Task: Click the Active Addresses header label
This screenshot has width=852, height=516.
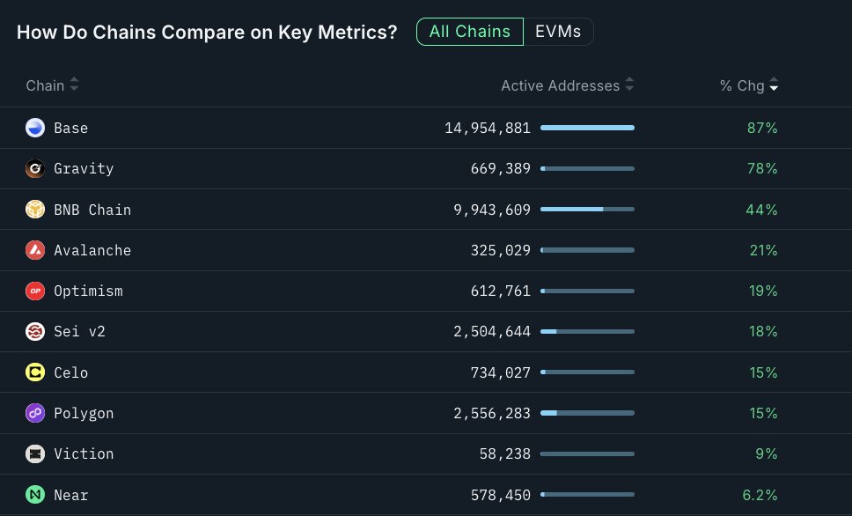Action: click(x=560, y=85)
